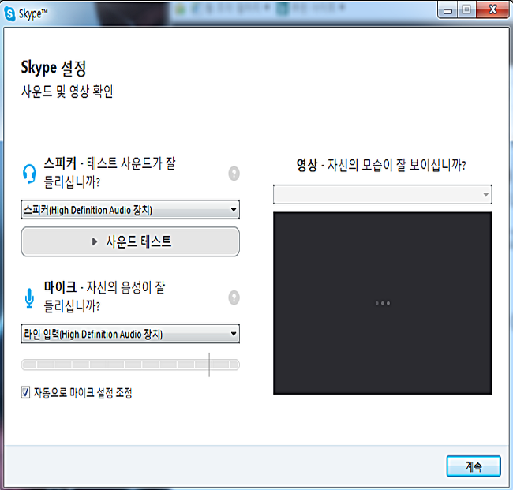Click the Skype logo in title bar
Screen dimensions: 513x490
[9, 13]
